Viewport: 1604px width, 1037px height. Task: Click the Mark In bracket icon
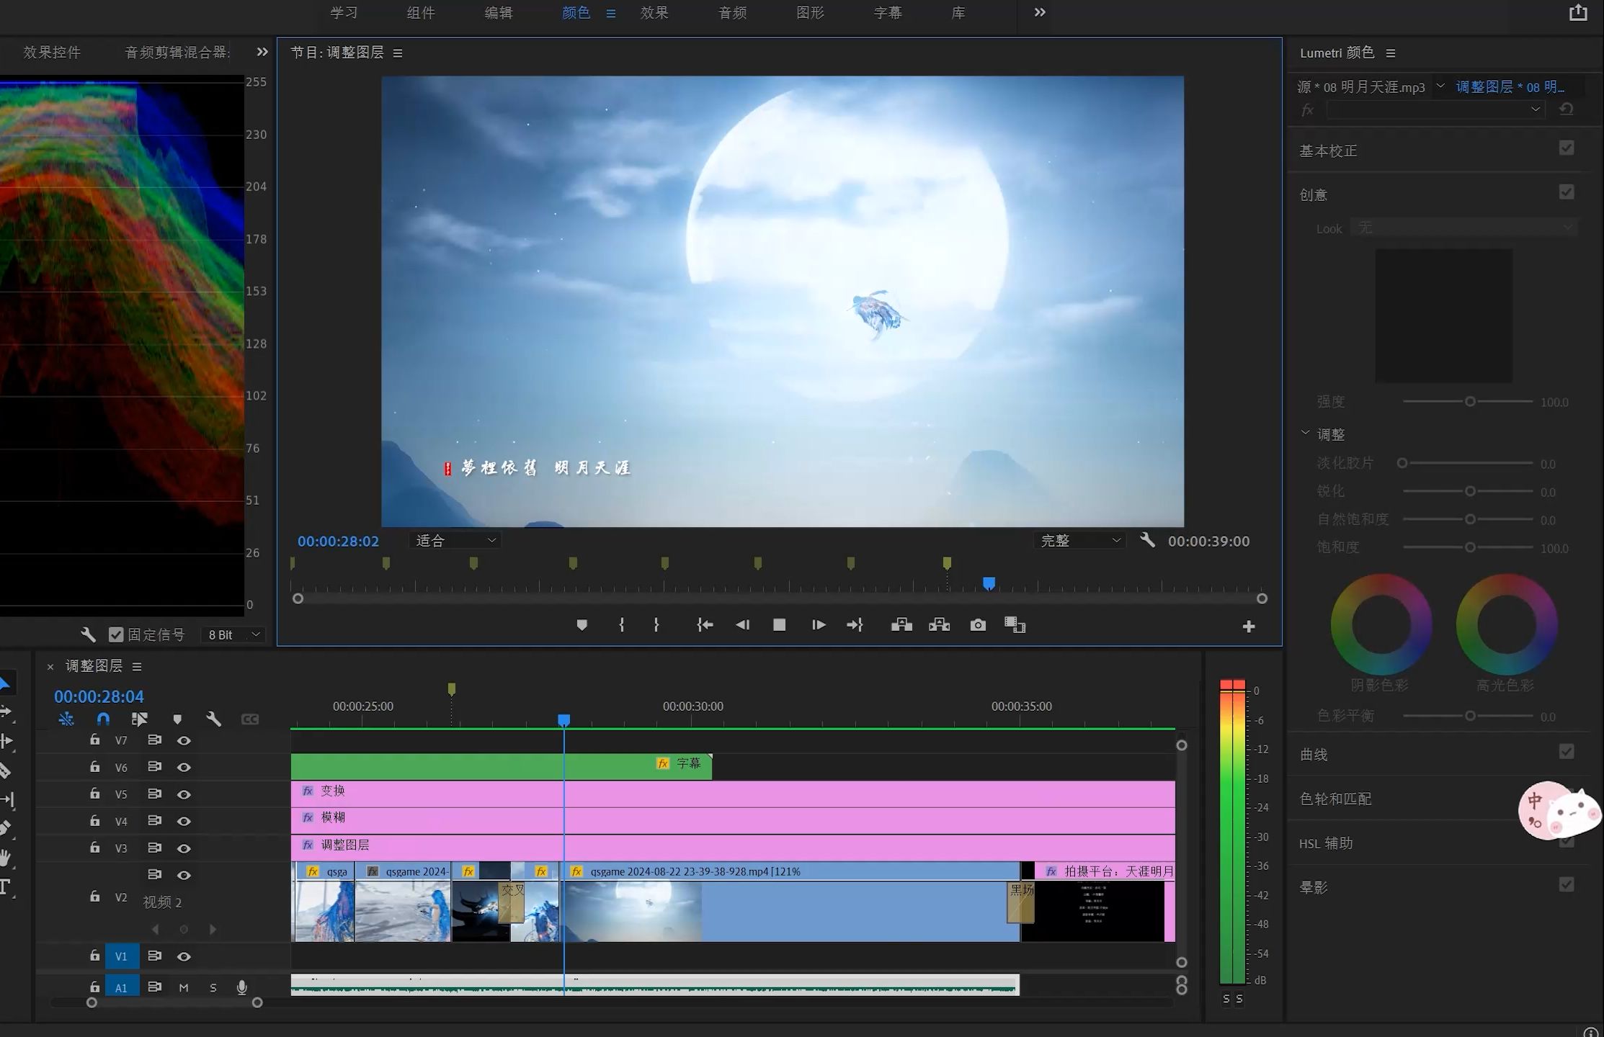(621, 625)
